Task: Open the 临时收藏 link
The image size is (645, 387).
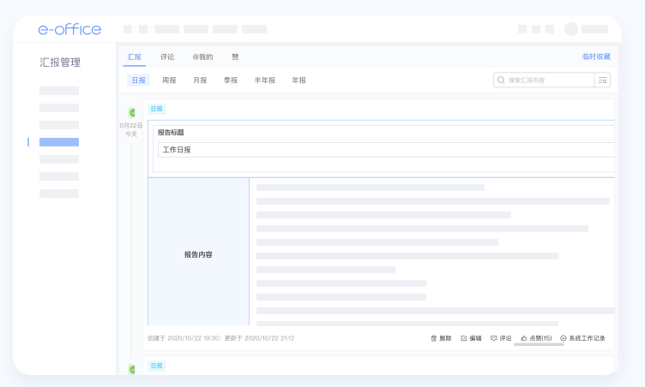Action: [595, 57]
